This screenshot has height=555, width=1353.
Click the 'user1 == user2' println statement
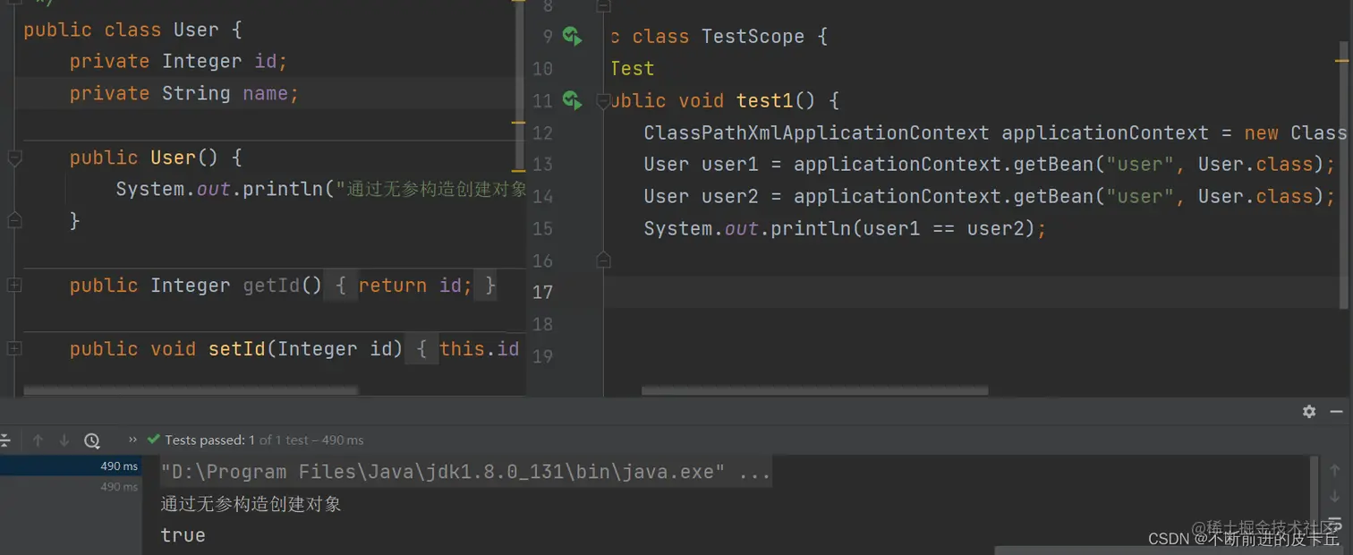tap(845, 228)
